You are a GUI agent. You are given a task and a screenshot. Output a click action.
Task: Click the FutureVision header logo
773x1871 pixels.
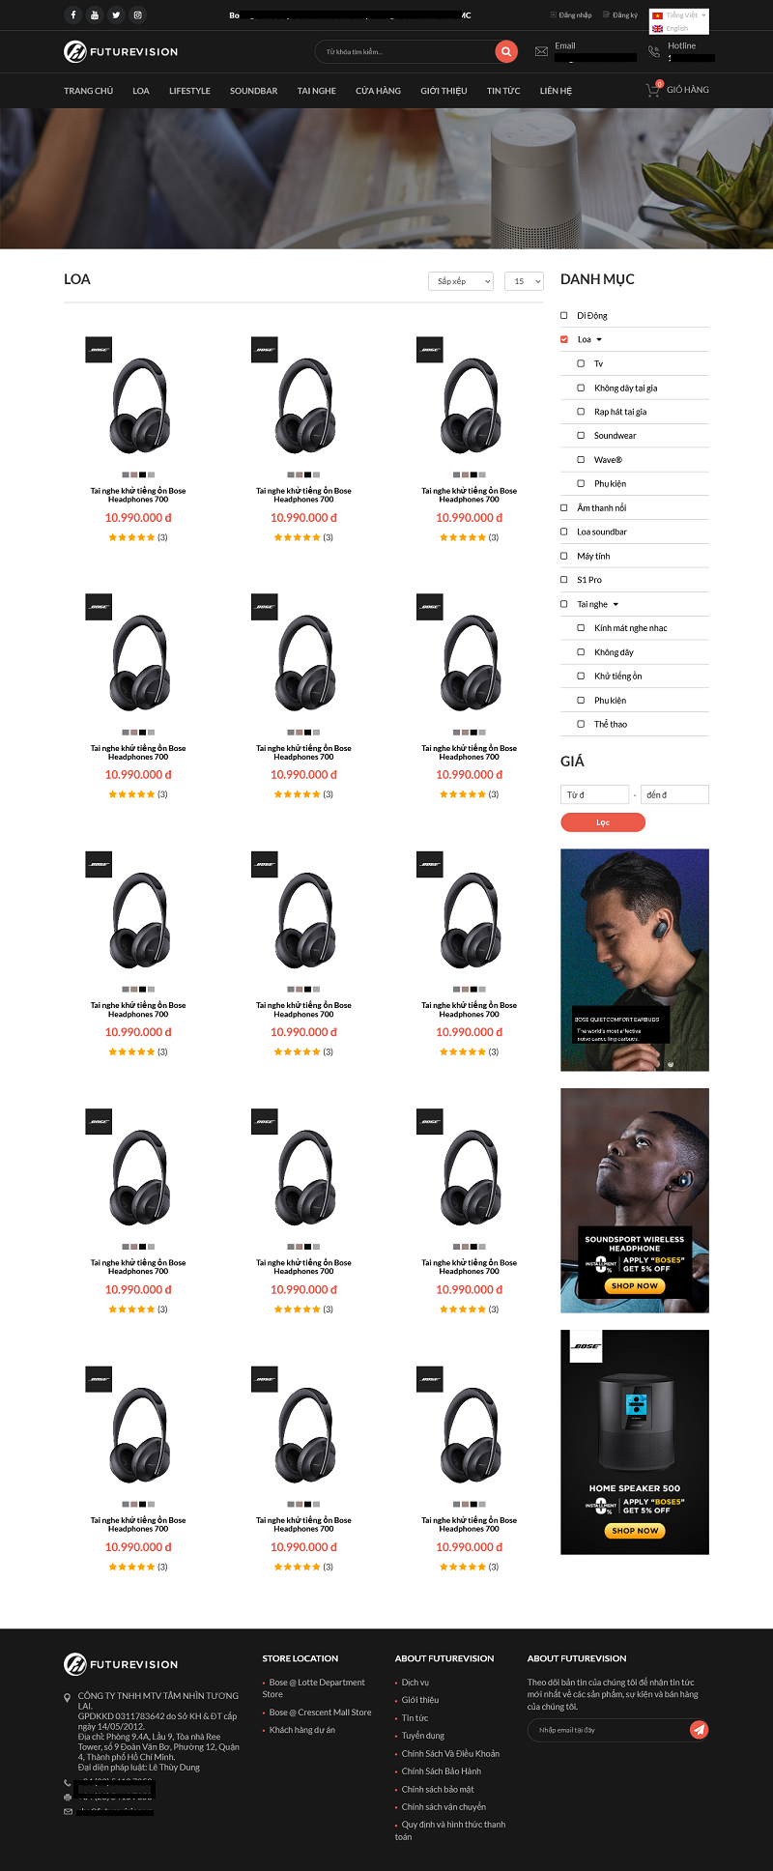pyautogui.click(x=121, y=51)
